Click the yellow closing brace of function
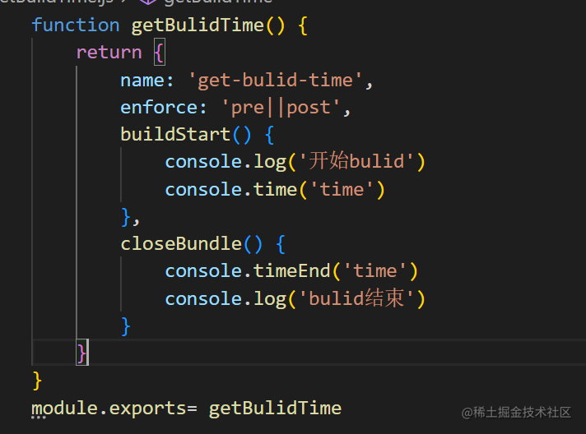This screenshot has height=434, width=586. click(x=37, y=381)
